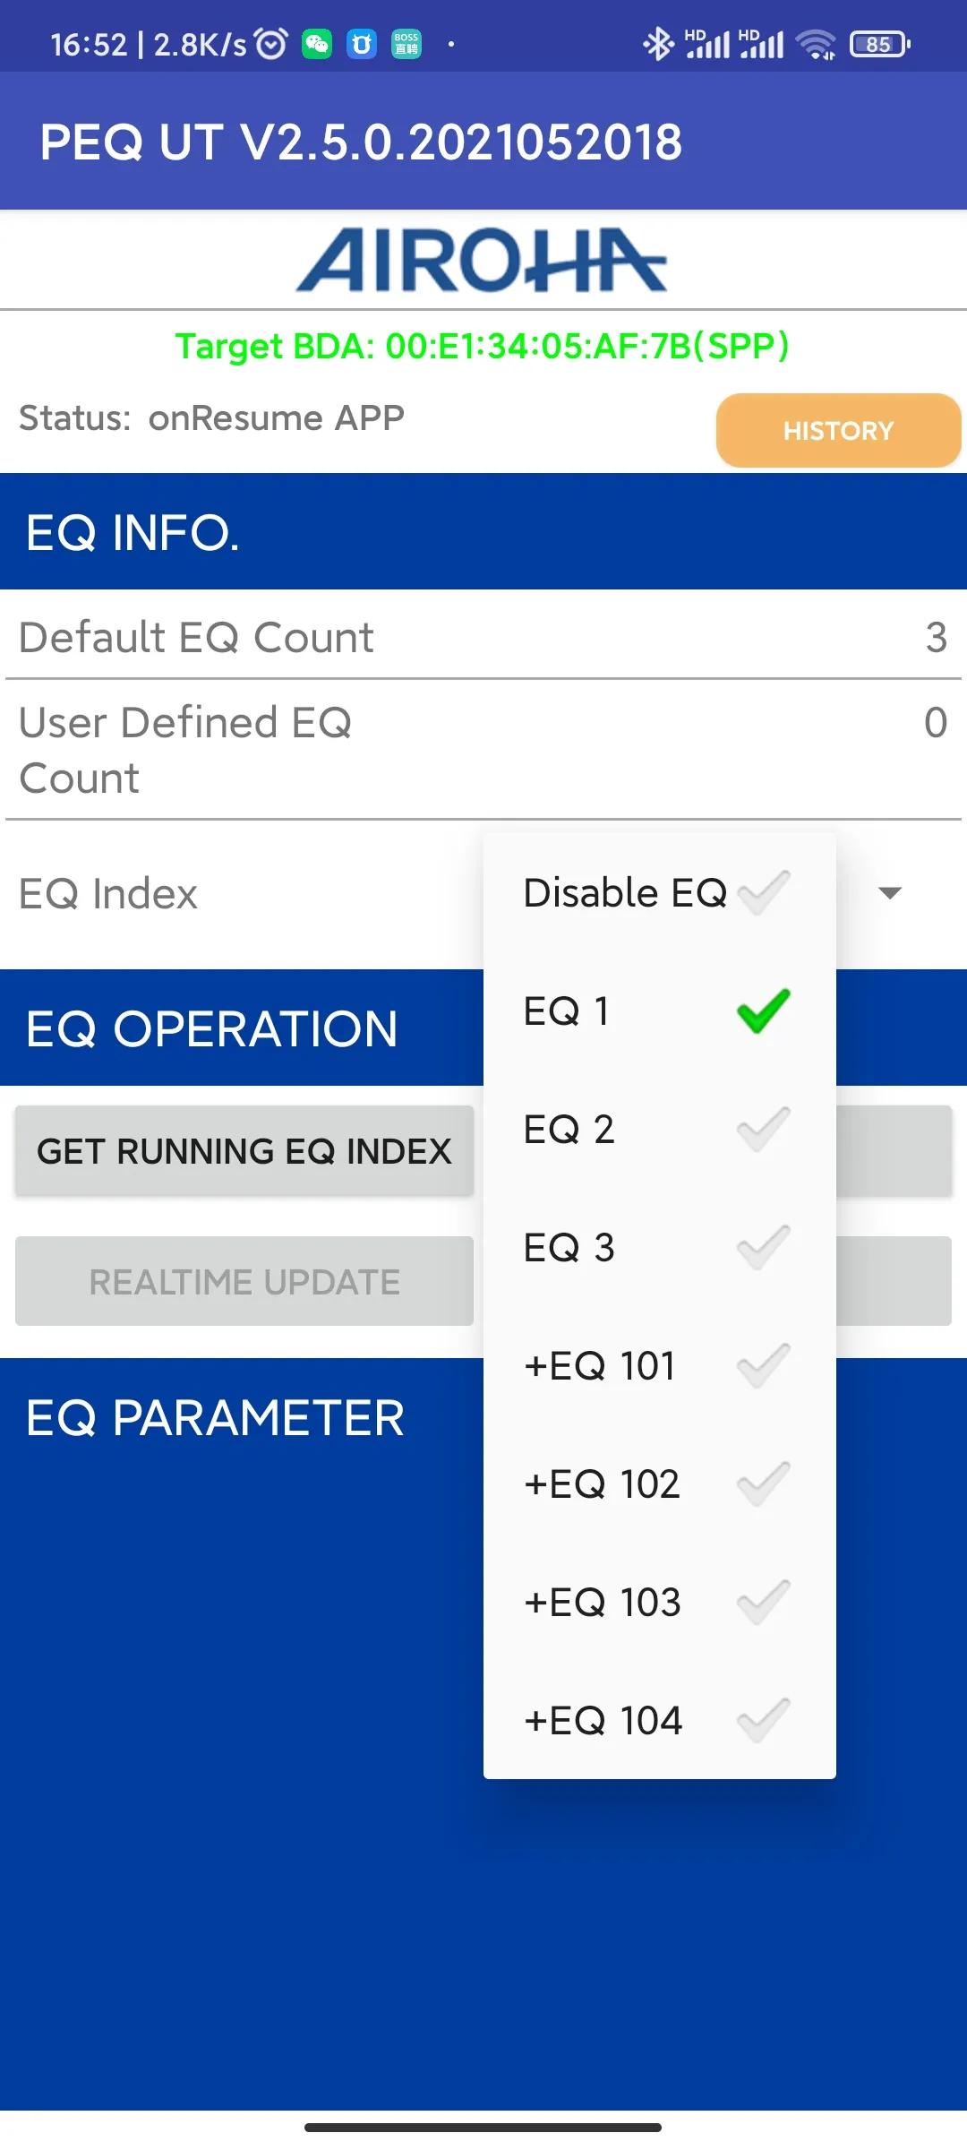Tick the checkmark next to EQ 3

point(763,1248)
